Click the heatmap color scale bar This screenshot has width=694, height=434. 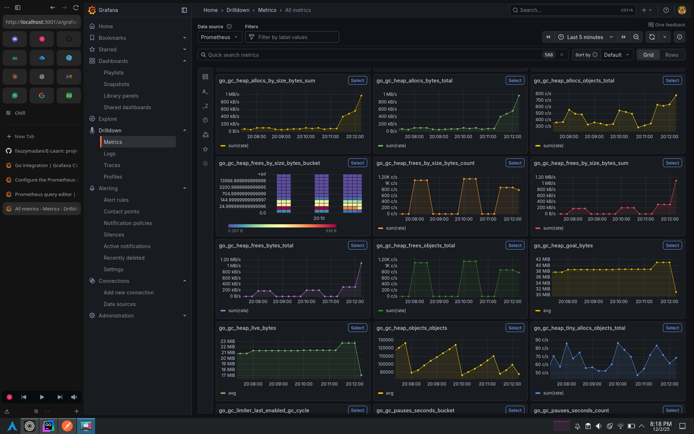pos(282,226)
